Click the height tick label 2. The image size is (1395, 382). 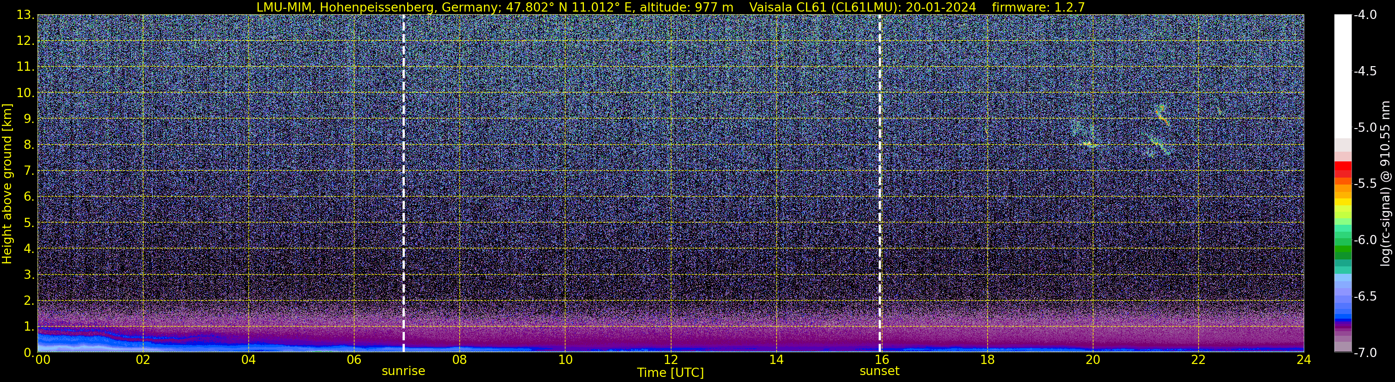tap(29, 301)
